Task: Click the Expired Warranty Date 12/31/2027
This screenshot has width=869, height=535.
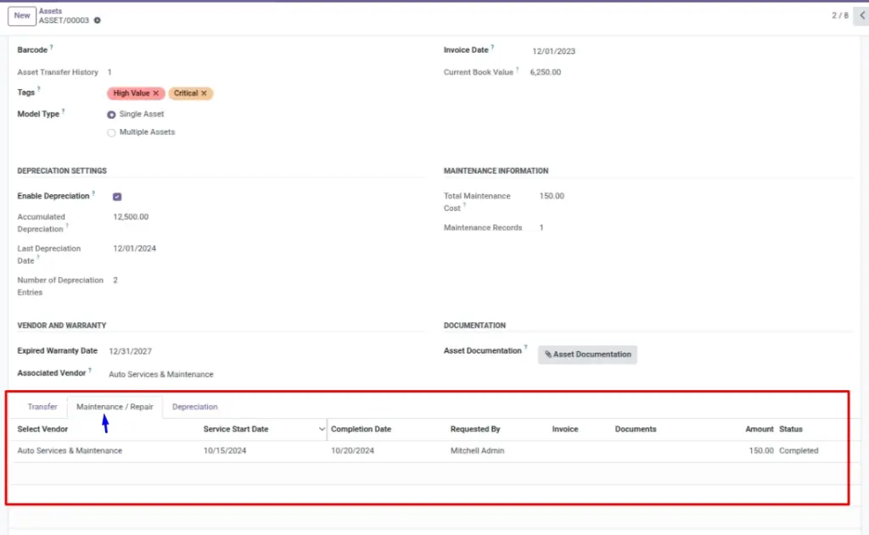Action: [130, 352]
